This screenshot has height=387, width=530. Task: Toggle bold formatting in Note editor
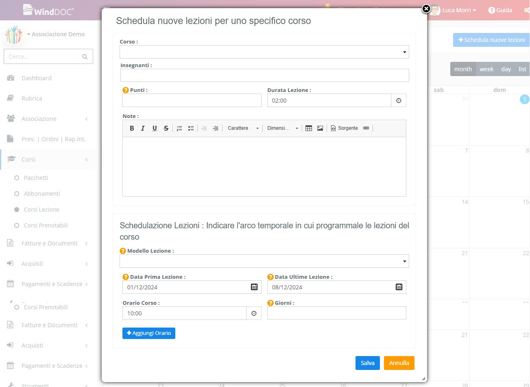132,128
